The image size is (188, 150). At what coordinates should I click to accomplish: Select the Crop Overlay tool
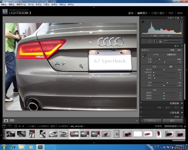click(x=144, y=41)
